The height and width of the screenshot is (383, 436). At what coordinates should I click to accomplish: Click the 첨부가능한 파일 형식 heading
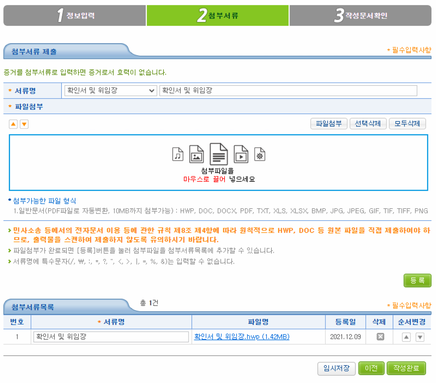(x=44, y=201)
